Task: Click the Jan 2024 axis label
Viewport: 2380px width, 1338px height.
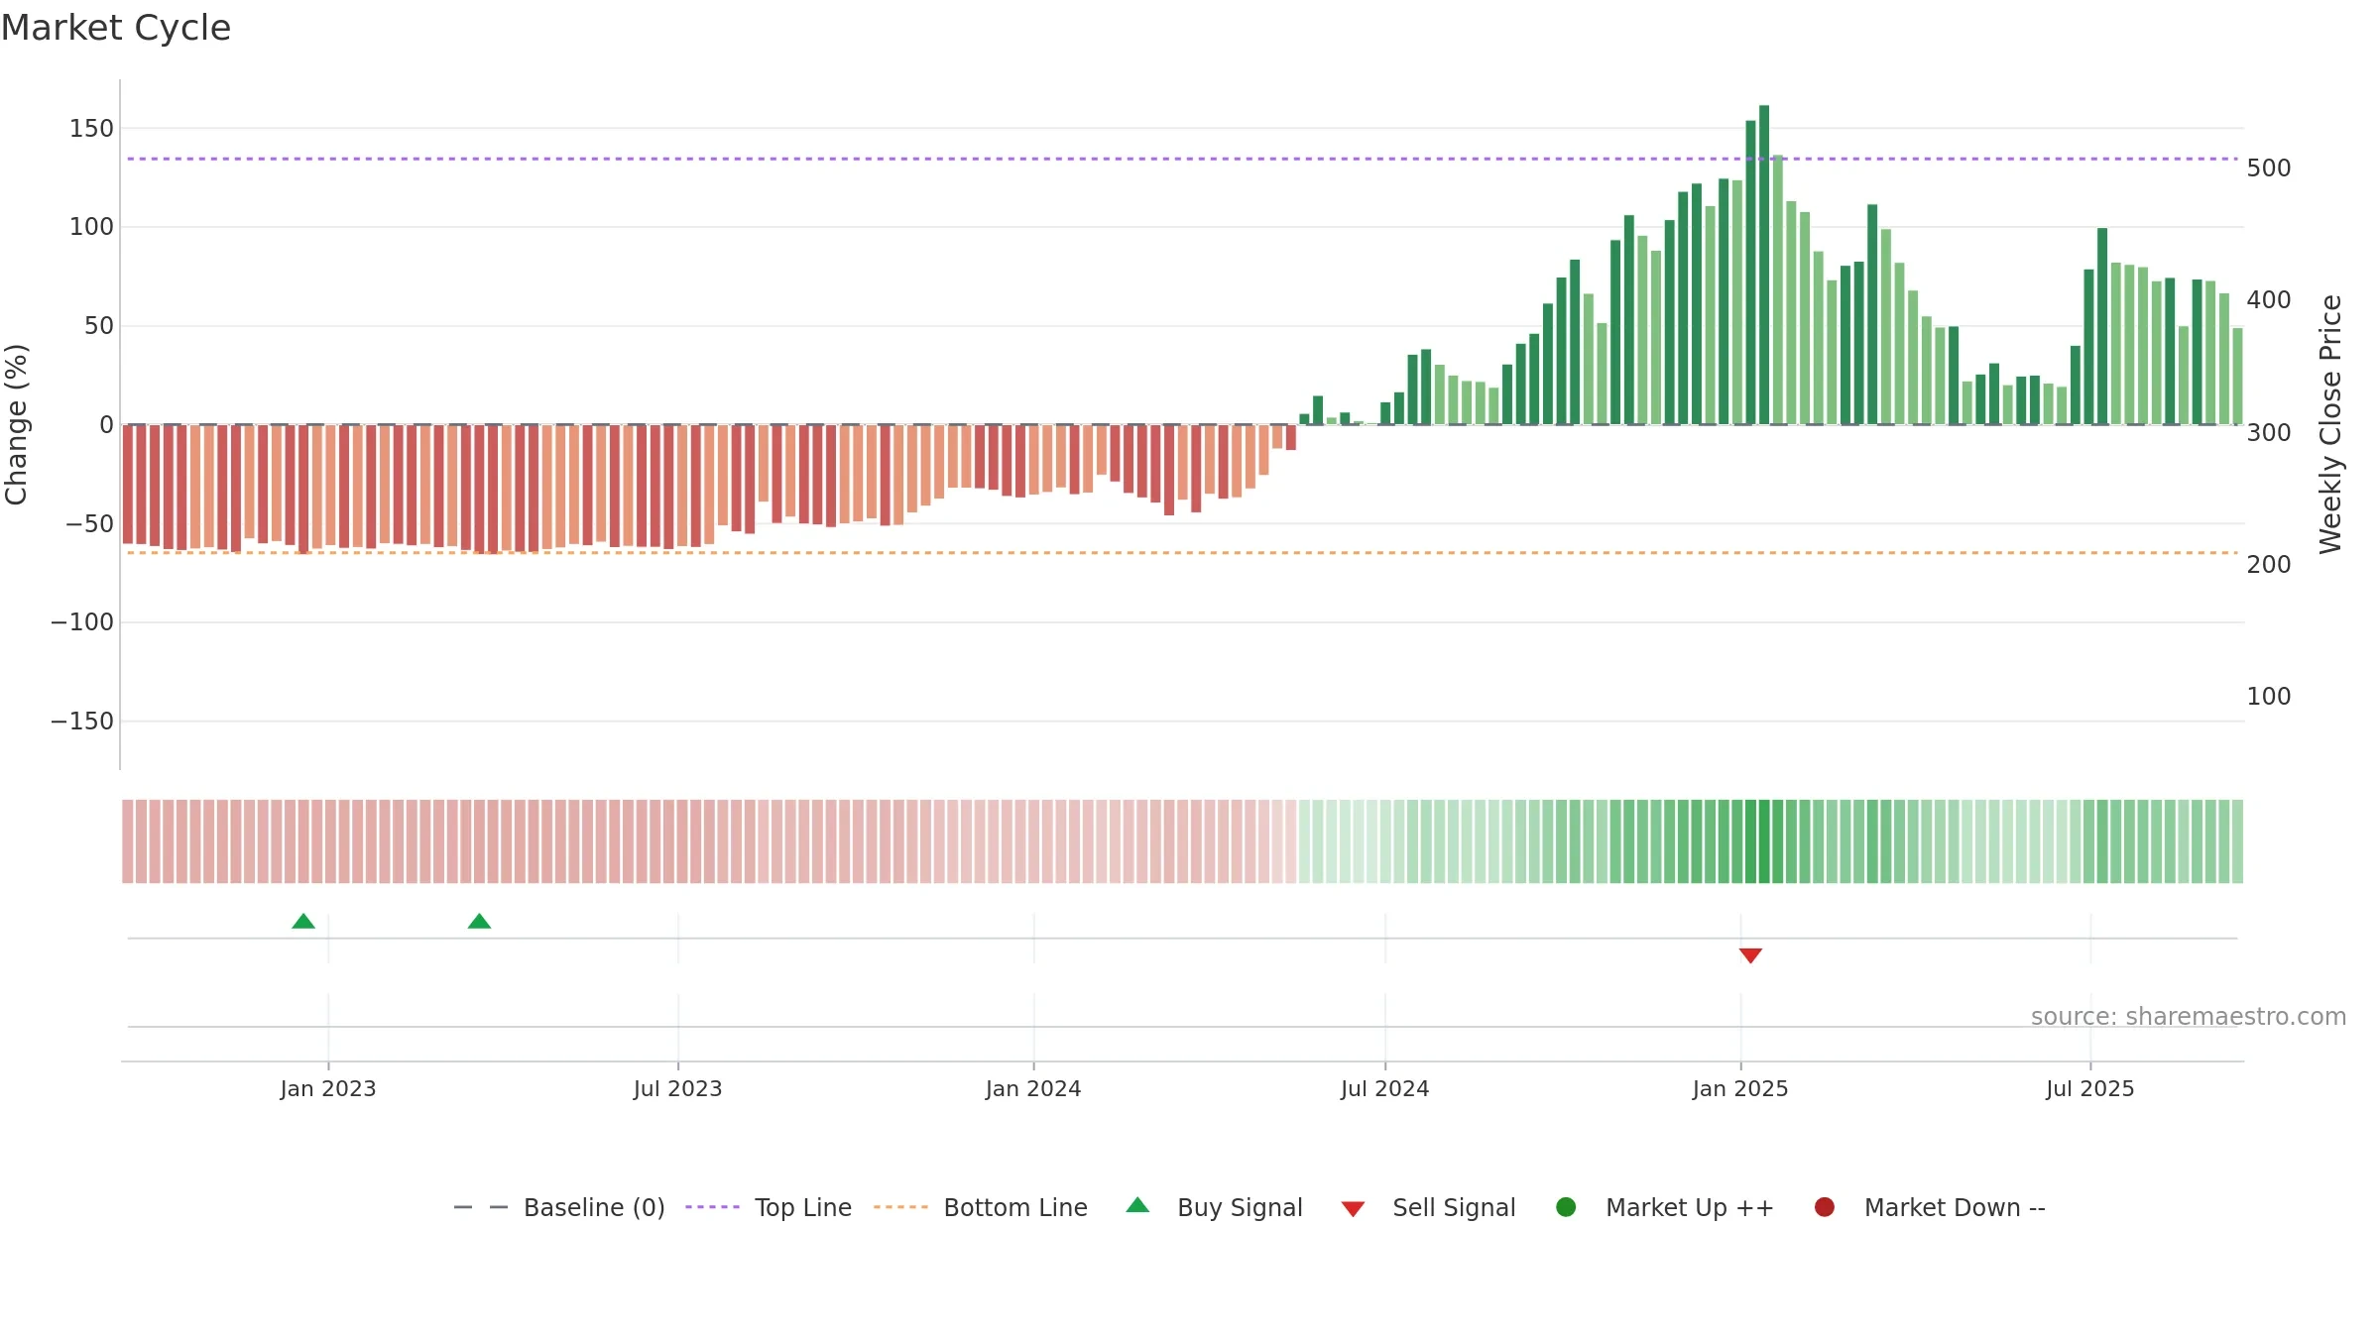Action: coord(1033,1089)
